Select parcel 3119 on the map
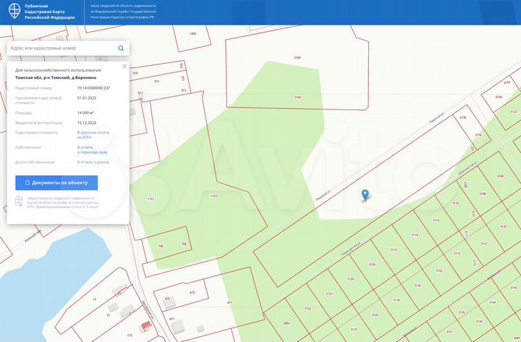 pos(414,235)
